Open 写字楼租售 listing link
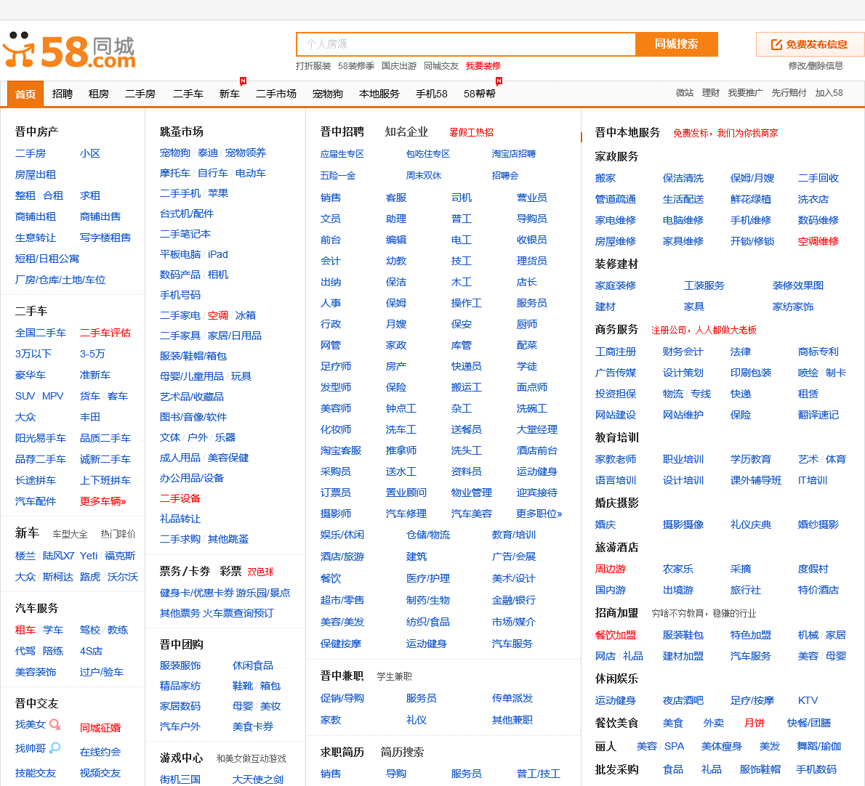The image size is (865, 786). pyautogui.click(x=105, y=238)
